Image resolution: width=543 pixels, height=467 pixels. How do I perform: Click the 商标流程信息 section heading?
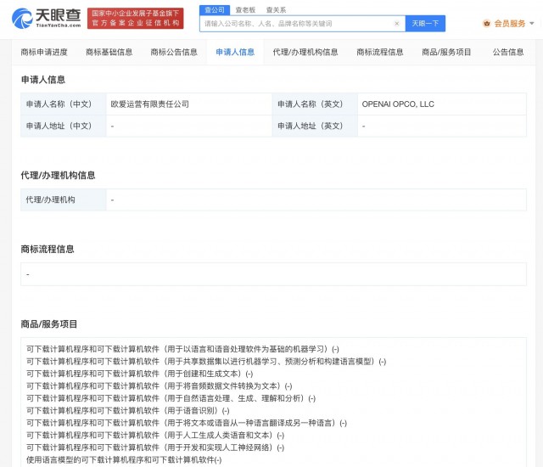point(48,249)
